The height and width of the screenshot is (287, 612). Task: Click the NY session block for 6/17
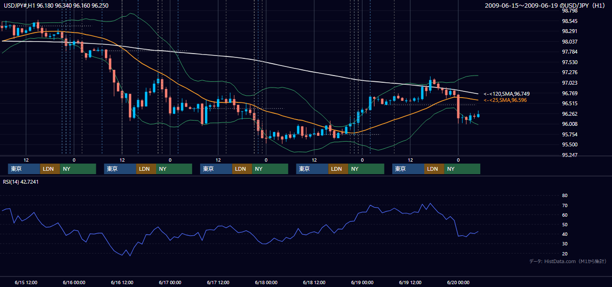pyautogui.click(x=270, y=169)
